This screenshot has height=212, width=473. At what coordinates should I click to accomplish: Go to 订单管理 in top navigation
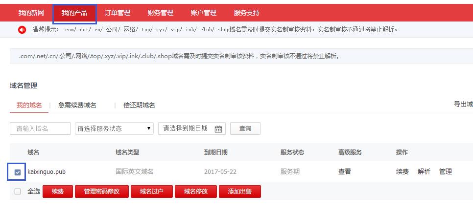118,13
